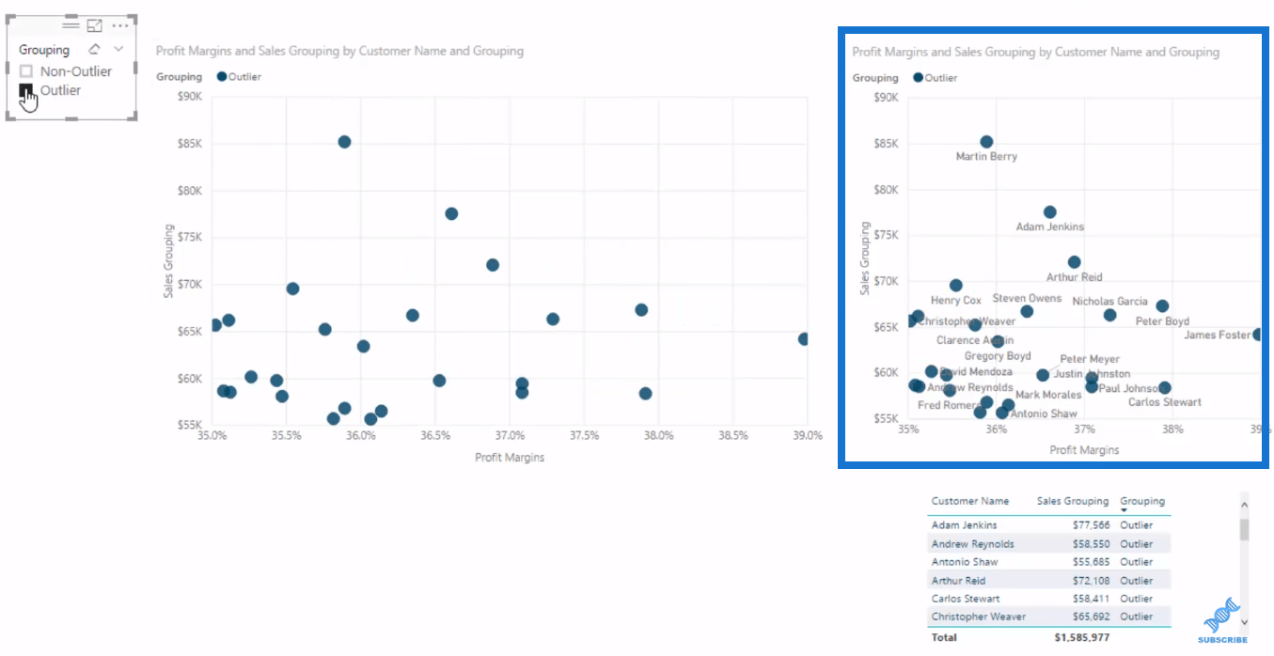Check the Non-Outlier checkbox

(x=26, y=71)
